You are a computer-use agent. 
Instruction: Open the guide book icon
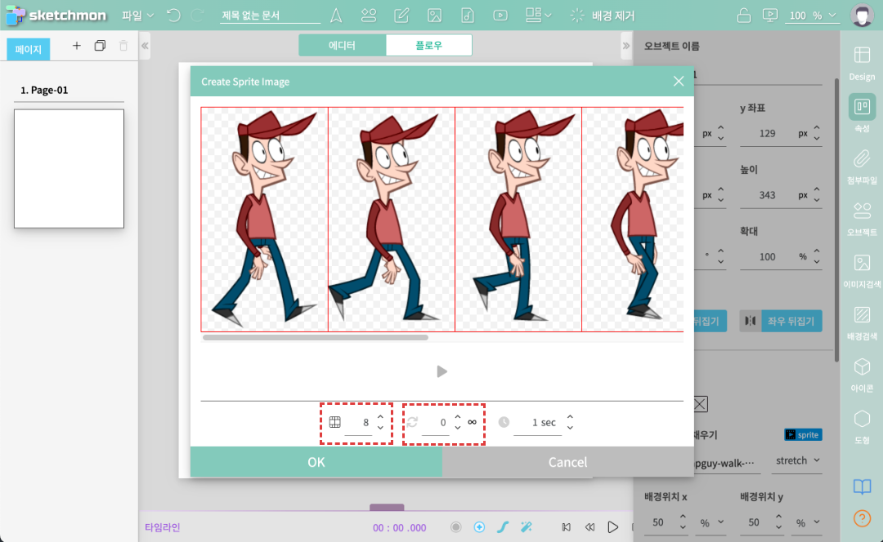pyautogui.click(x=862, y=486)
